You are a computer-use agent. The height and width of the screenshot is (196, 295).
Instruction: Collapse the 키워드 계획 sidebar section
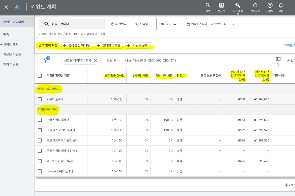click(1, 44)
